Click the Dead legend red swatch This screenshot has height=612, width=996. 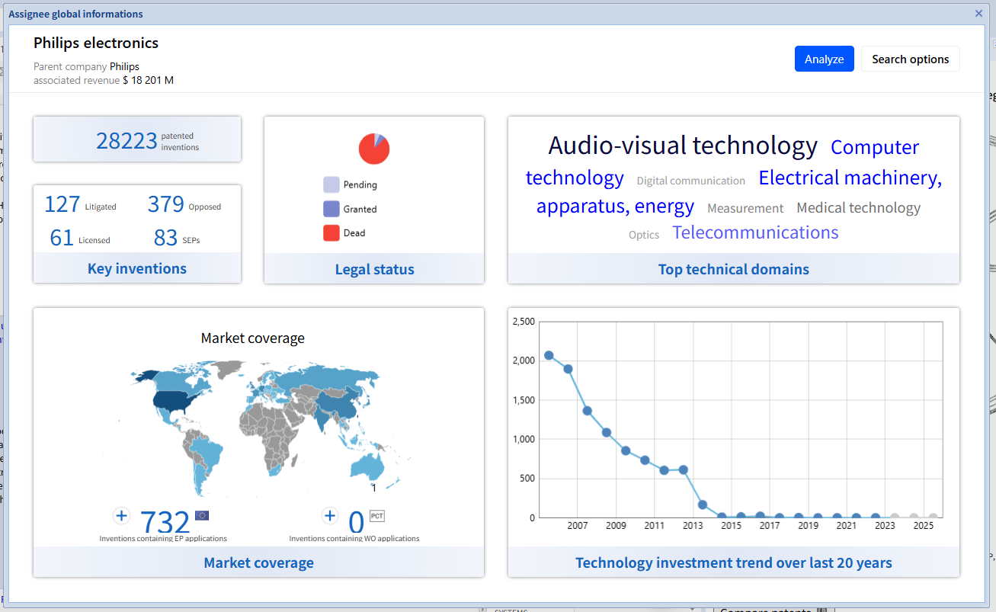pyautogui.click(x=331, y=233)
